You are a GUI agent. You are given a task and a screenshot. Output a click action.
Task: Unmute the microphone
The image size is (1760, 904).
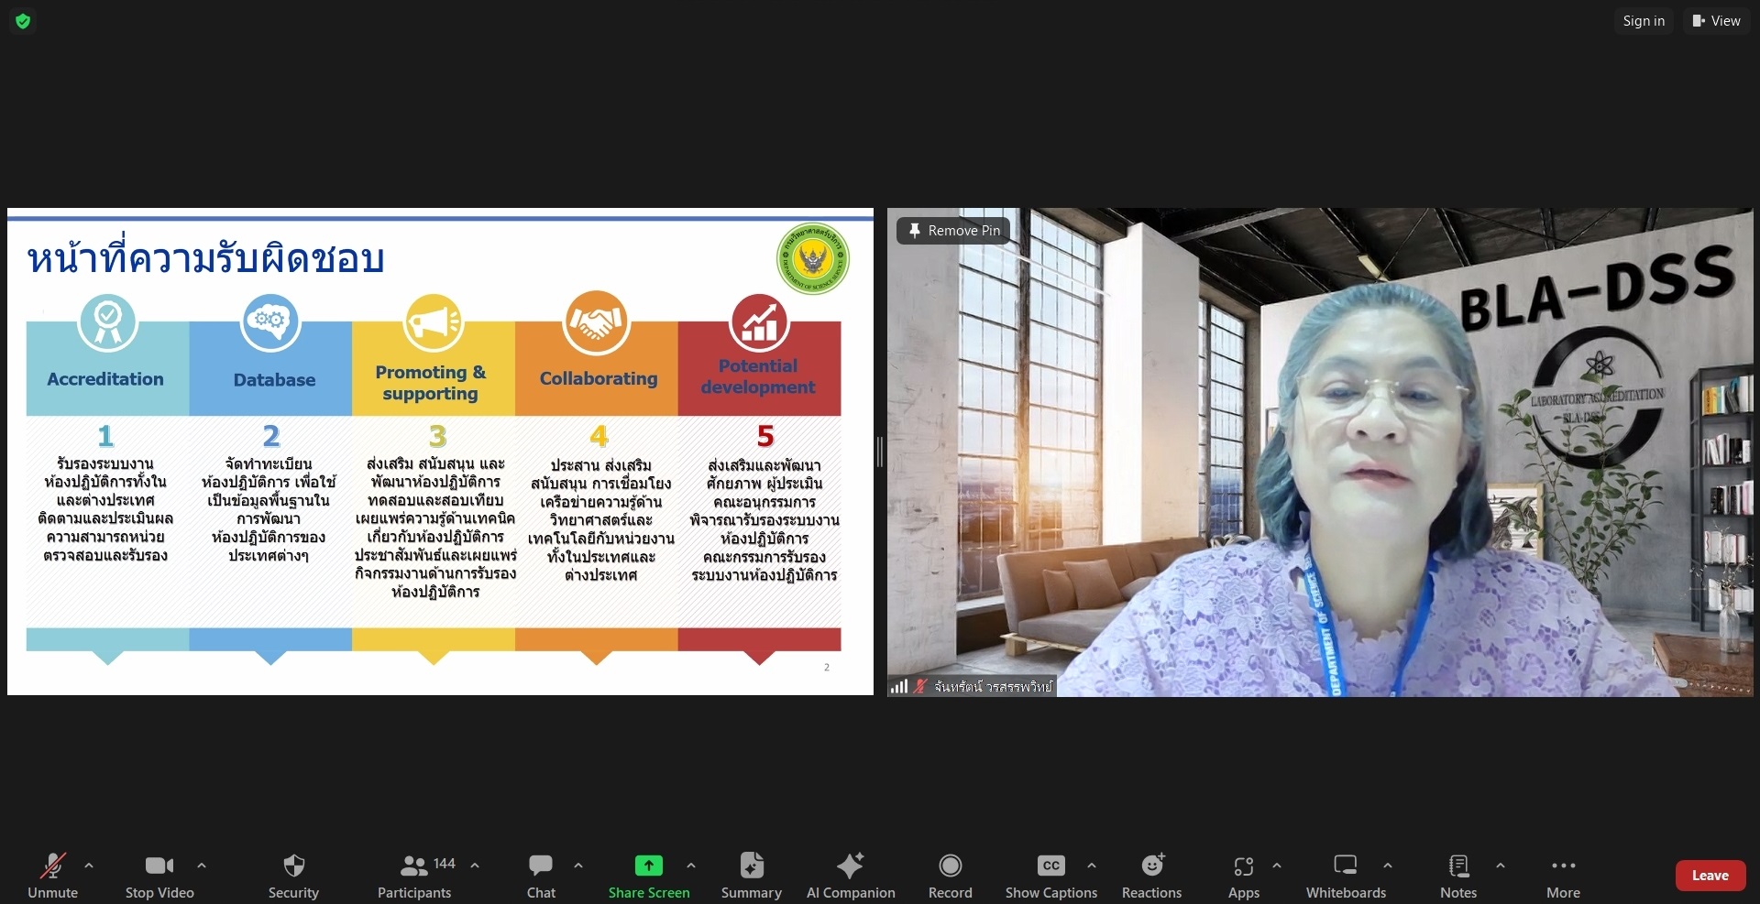tap(52, 876)
